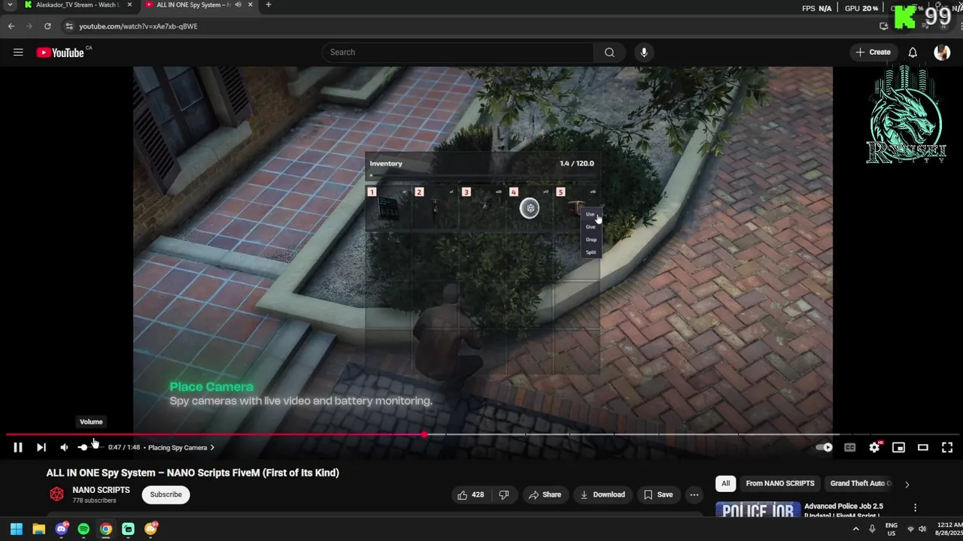Go to the YouTube home logo
The width and height of the screenshot is (963, 541).
tap(60, 53)
